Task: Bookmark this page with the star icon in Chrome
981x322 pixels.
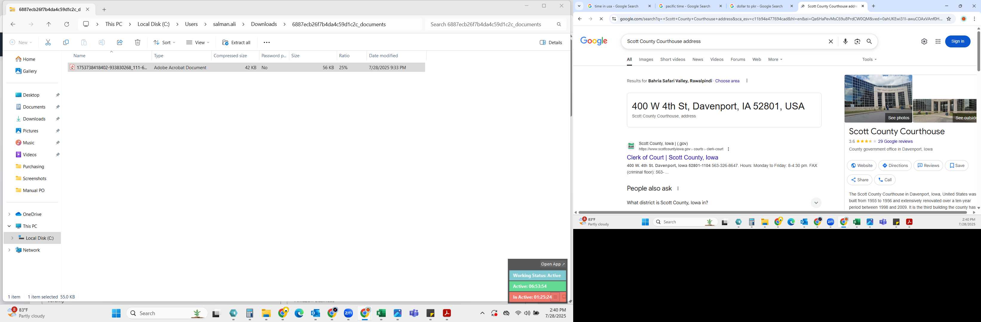Action: [949, 18]
